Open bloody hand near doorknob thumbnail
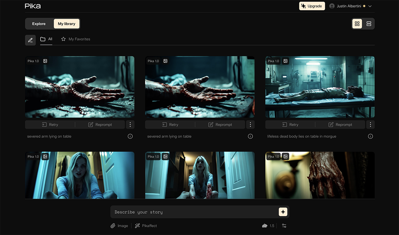 point(320,175)
